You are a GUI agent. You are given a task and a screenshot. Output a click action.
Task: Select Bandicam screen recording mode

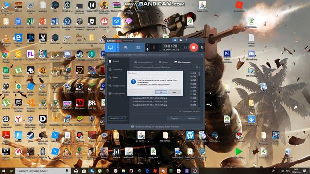[x=111, y=47]
